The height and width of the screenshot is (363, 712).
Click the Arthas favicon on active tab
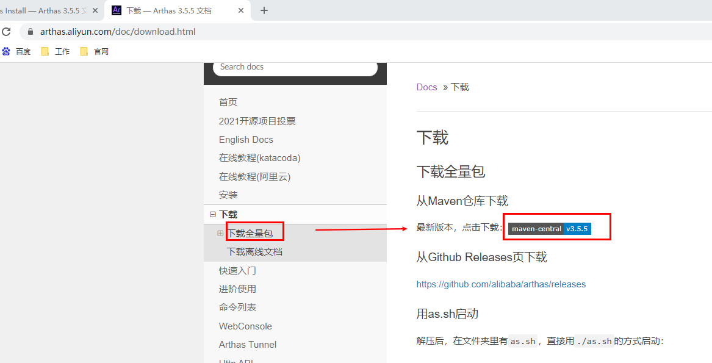pyautogui.click(x=117, y=10)
